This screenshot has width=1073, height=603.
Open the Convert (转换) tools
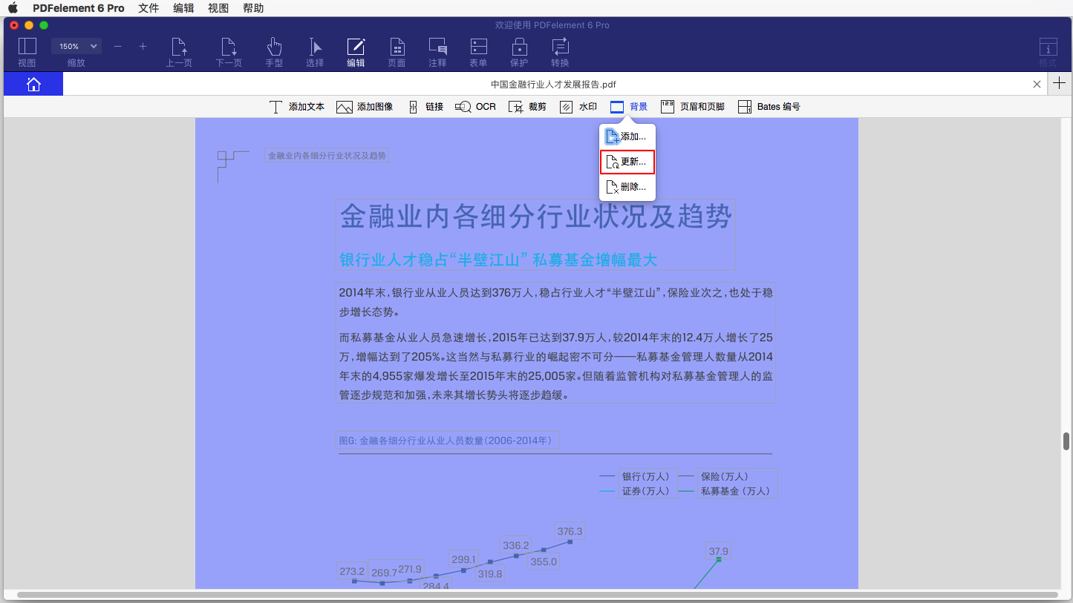tap(560, 52)
